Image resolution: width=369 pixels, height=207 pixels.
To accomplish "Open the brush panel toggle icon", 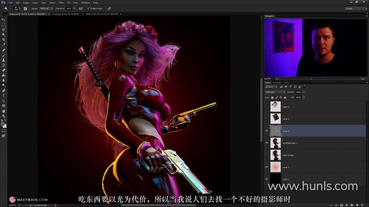I will [x=25, y=9].
